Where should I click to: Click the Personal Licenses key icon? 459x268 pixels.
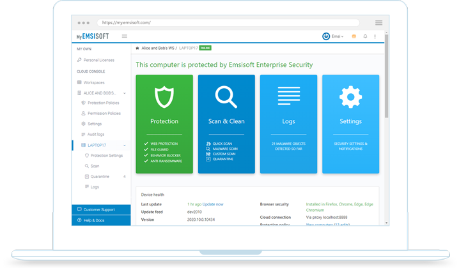coord(79,60)
